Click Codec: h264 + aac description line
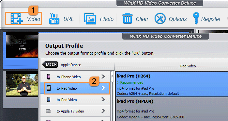228x121 pixels. point(148,94)
